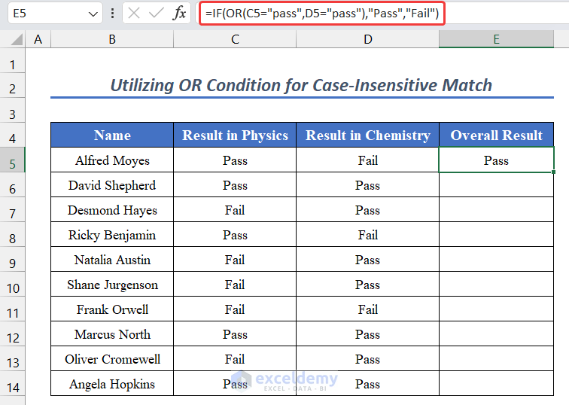Select cell E5 containing Pass
Viewport: 569px width, 405px height.
(496, 160)
